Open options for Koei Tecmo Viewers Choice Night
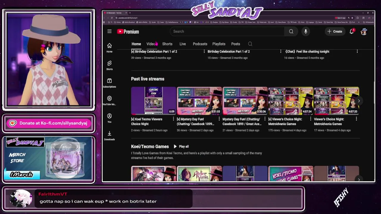The image size is (381, 214). [174, 119]
